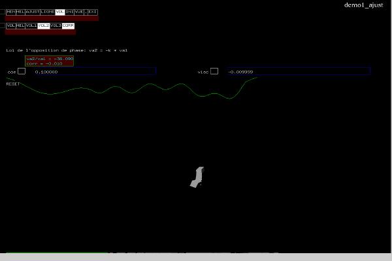
Task: Click EXI to exit the program
Action: 93,12
